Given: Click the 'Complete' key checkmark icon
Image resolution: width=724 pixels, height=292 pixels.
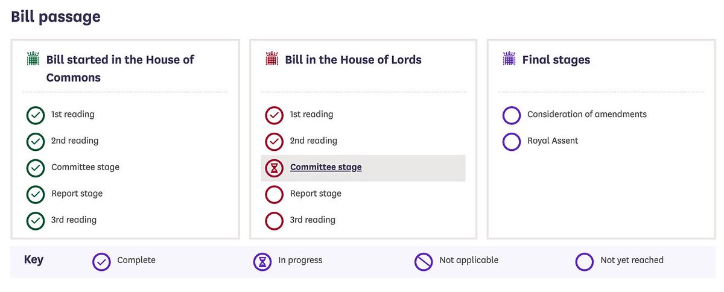Looking at the screenshot, I should (x=101, y=261).
